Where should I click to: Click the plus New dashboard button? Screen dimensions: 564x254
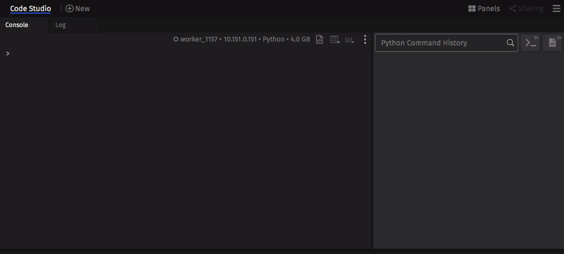pos(78,8)
